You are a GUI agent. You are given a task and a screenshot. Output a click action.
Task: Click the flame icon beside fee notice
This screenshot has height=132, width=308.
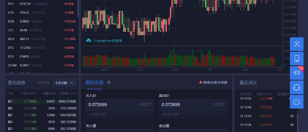point(201,82)
